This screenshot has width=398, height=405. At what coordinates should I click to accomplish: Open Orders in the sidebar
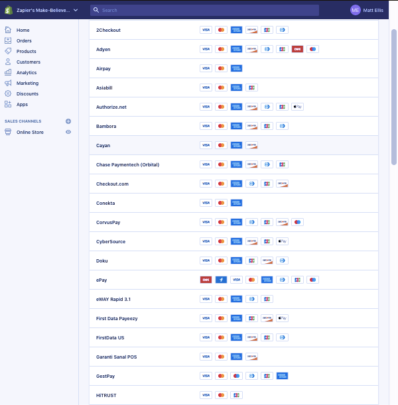(x=24, y=41)
